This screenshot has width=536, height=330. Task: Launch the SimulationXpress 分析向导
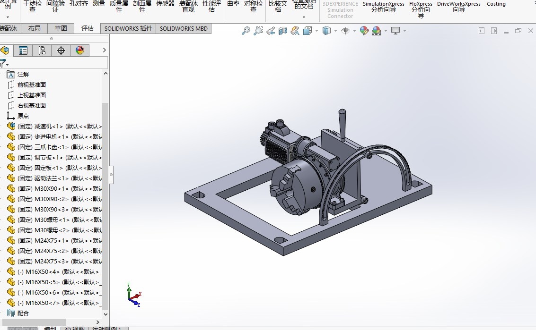[383, 7]
